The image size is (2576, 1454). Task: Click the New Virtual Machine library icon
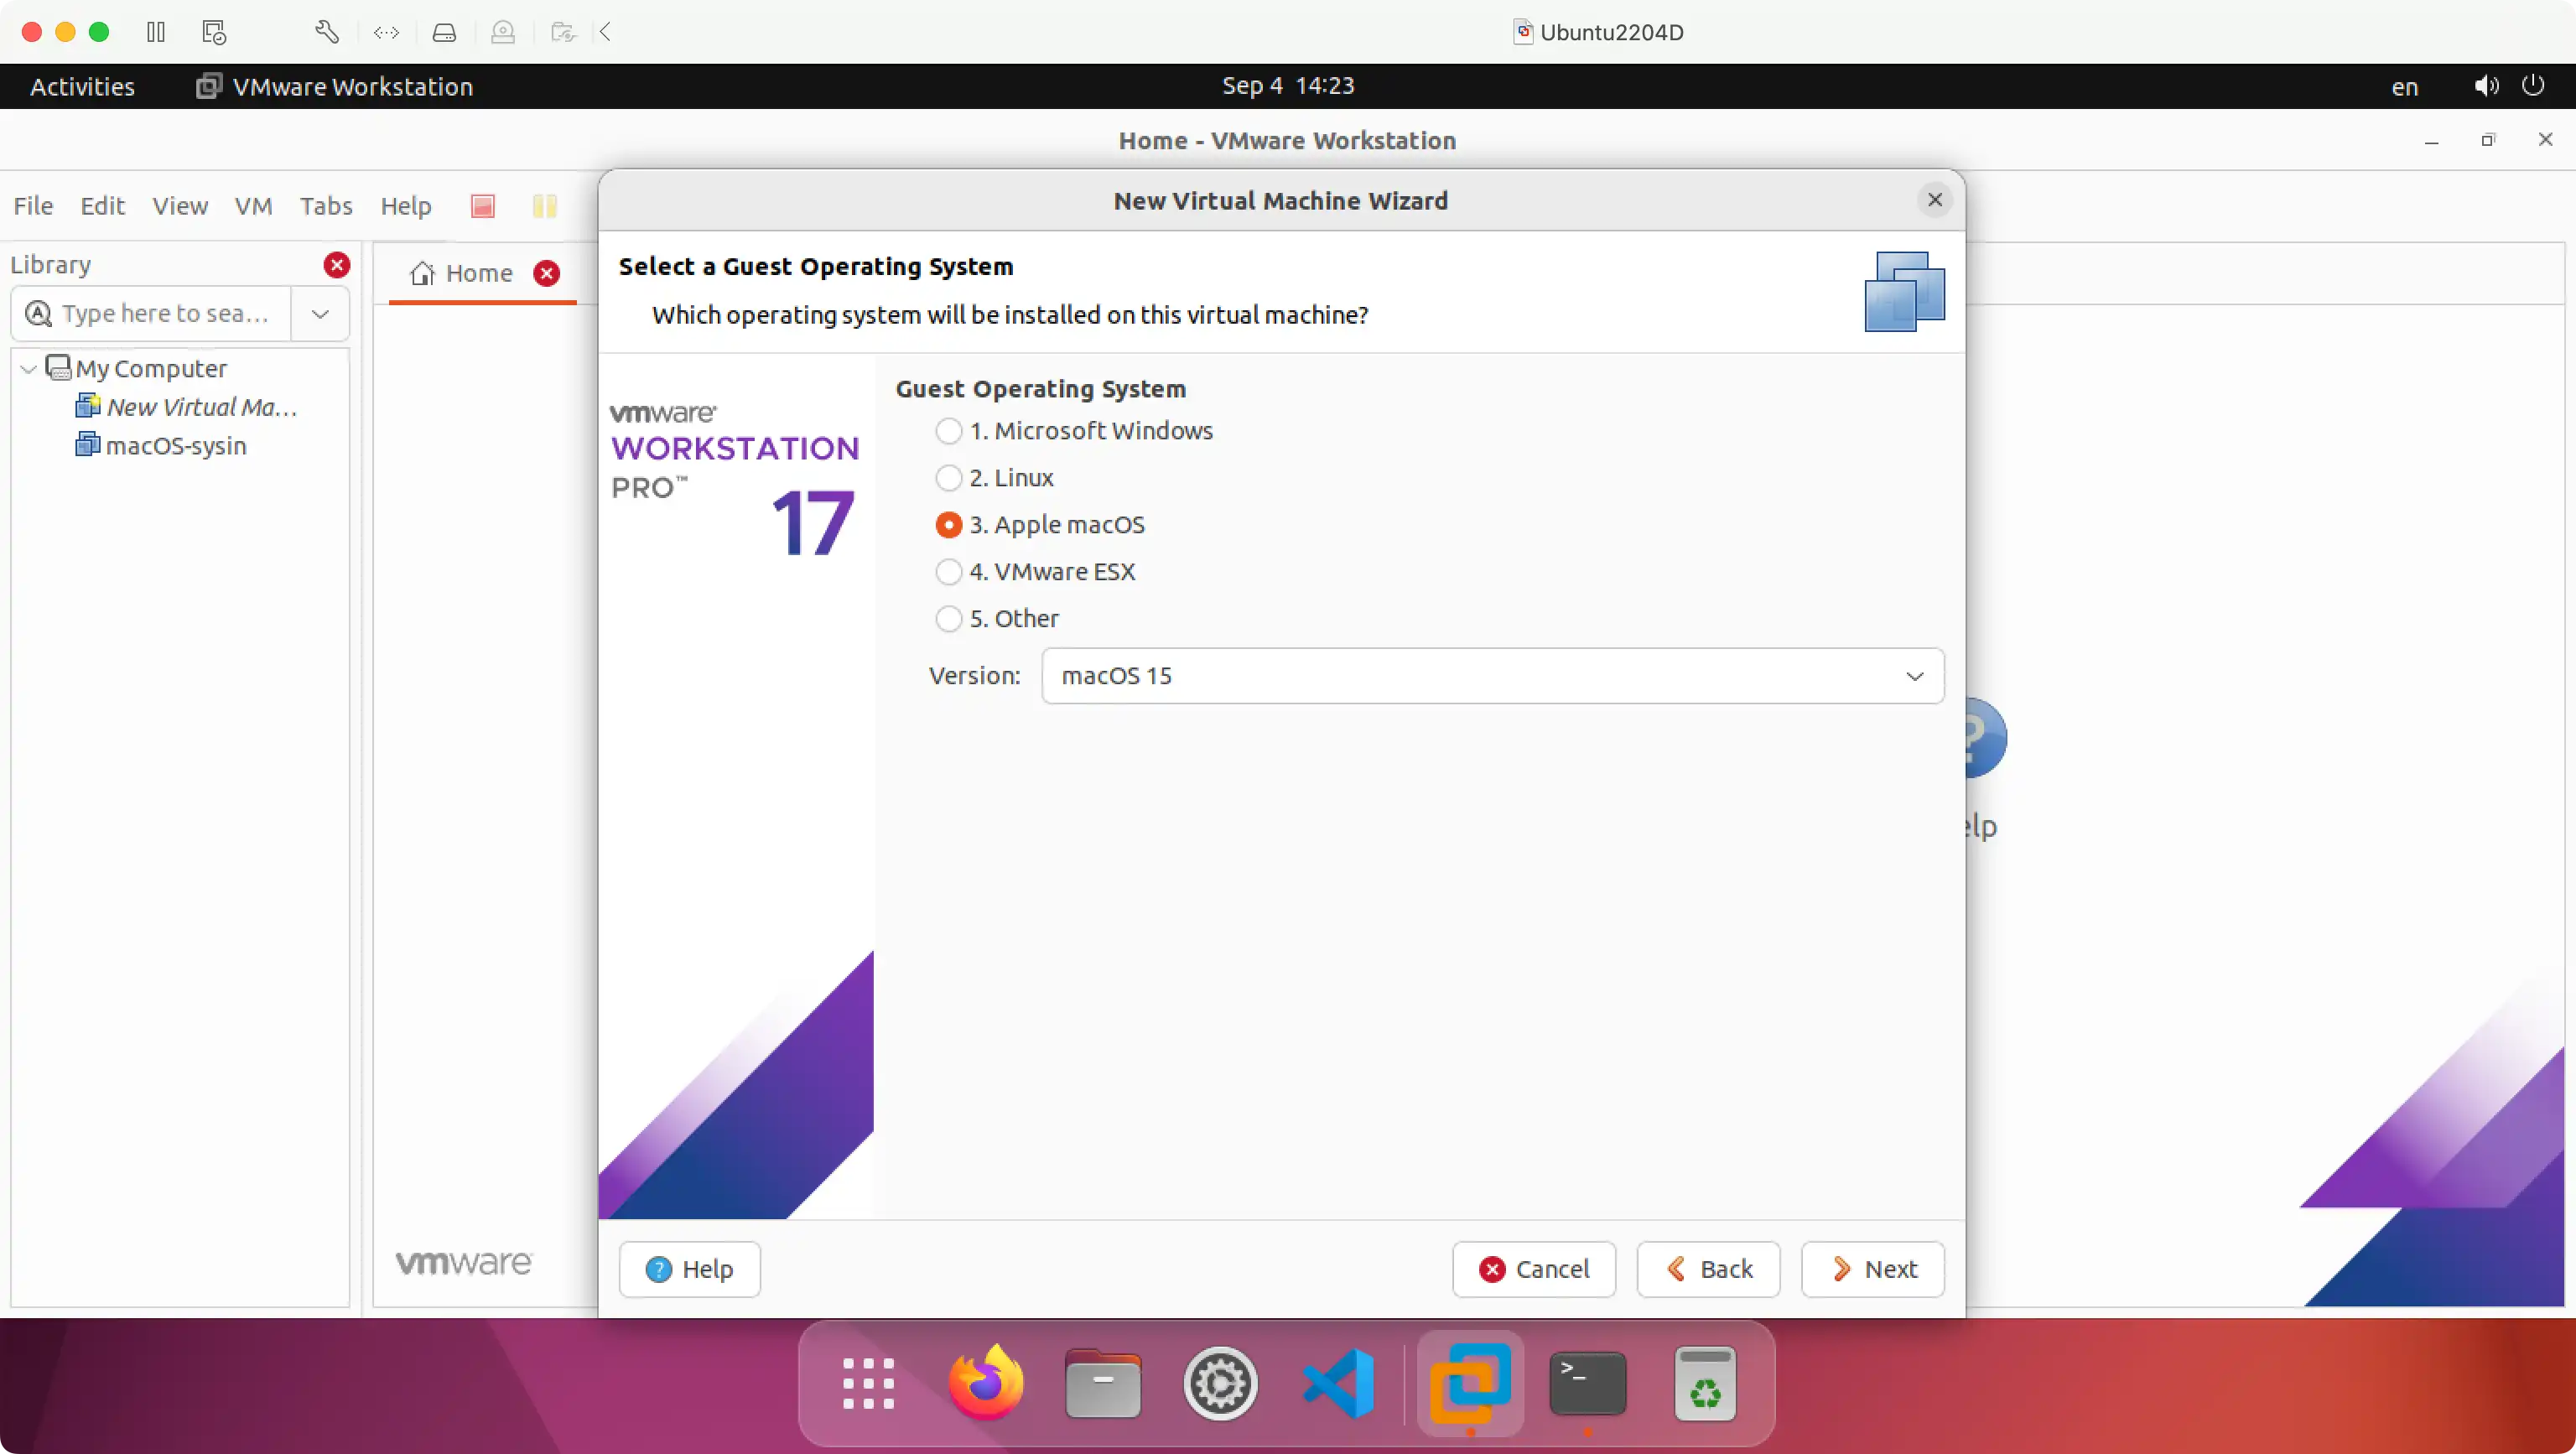91,405
